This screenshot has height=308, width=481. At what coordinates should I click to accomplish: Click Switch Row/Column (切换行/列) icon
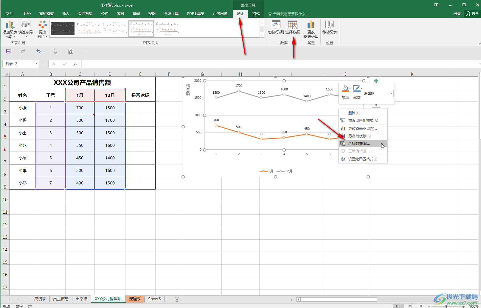tap(276, 25)
